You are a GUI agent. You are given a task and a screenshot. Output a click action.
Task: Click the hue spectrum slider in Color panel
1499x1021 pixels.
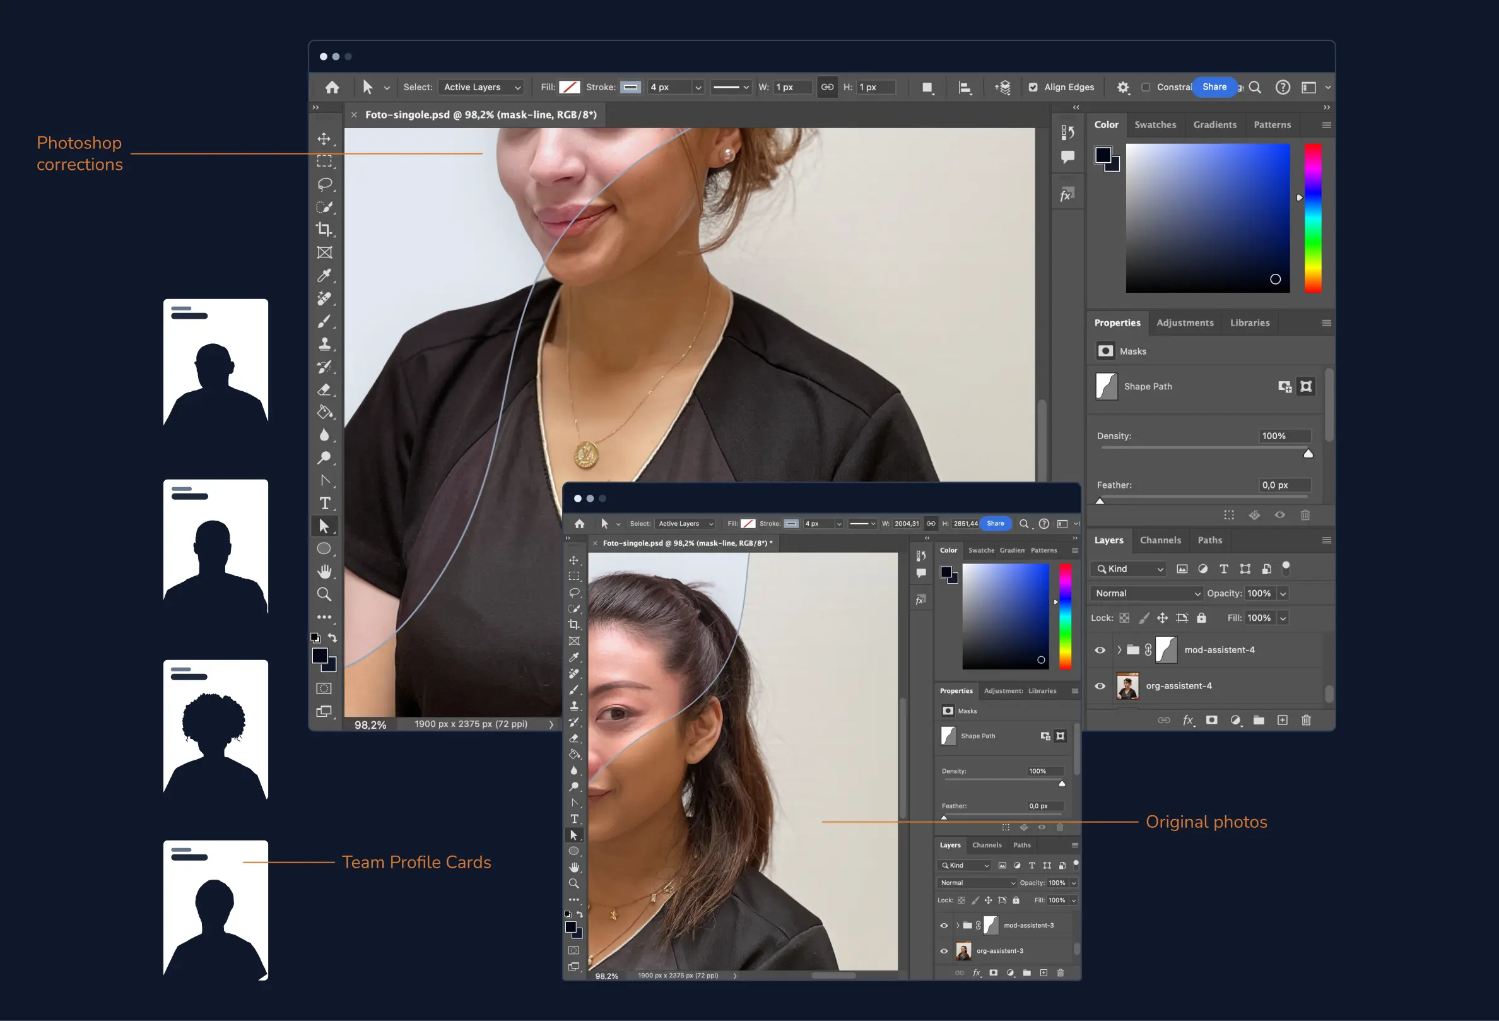1313,218
